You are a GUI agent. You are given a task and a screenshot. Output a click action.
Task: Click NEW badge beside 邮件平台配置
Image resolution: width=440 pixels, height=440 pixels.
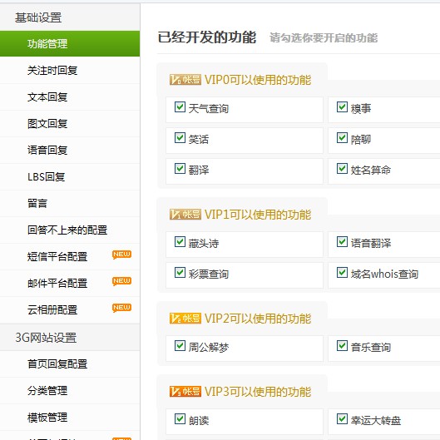pyautogui.click(x=121, y=281)
